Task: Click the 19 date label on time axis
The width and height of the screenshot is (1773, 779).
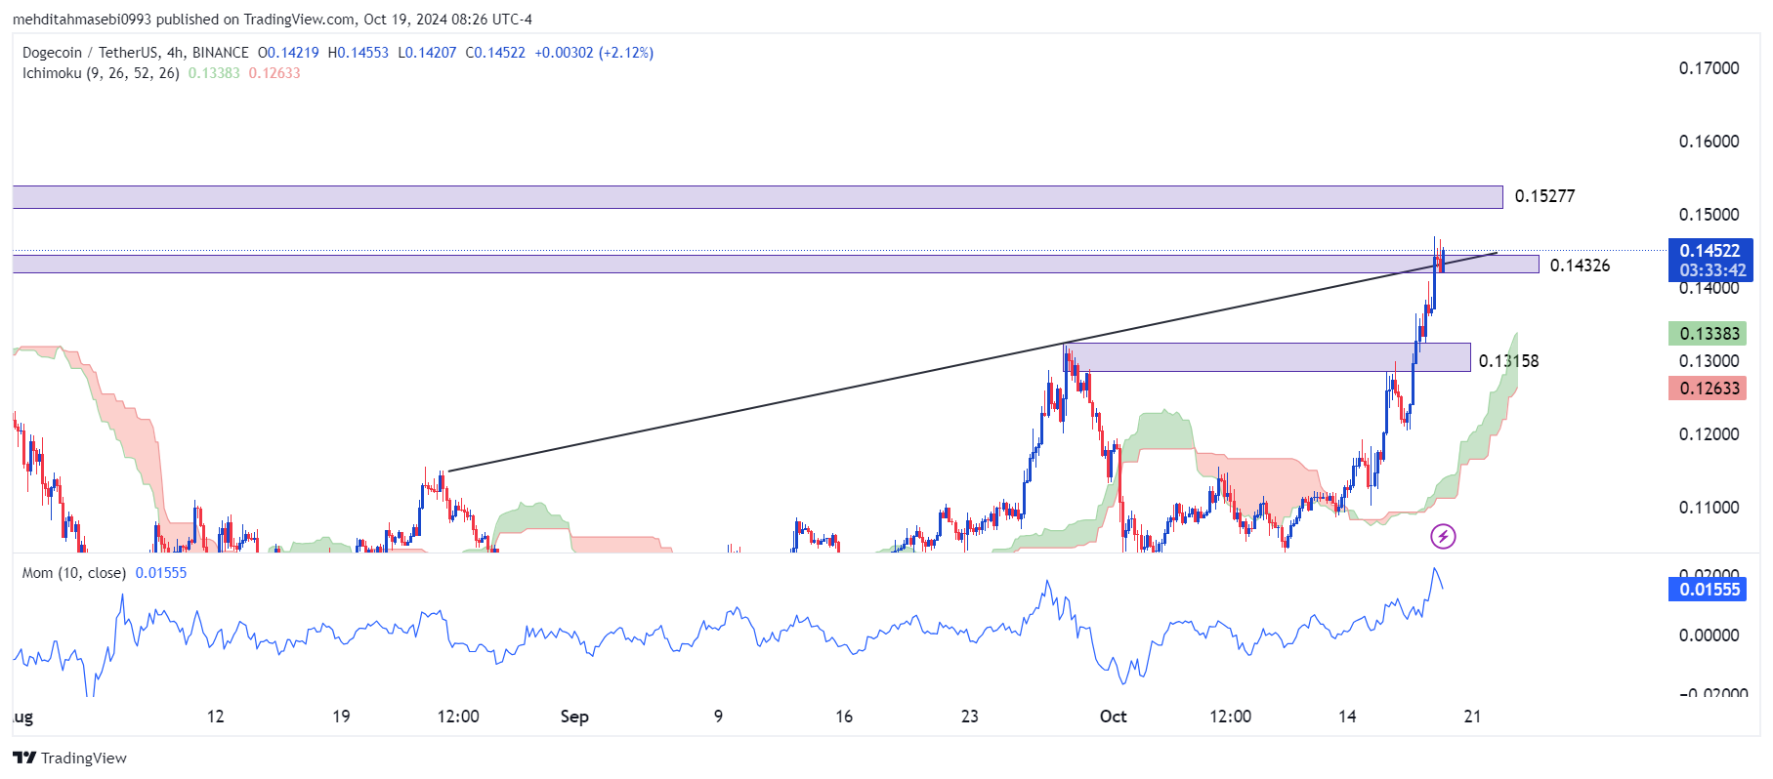Action: point(341,717)
